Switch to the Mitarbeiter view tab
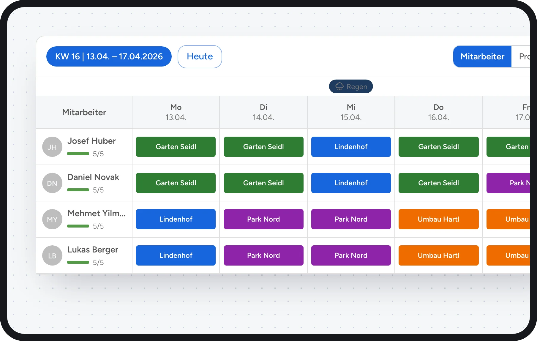537x341 pixels. [x=482, y=56]
